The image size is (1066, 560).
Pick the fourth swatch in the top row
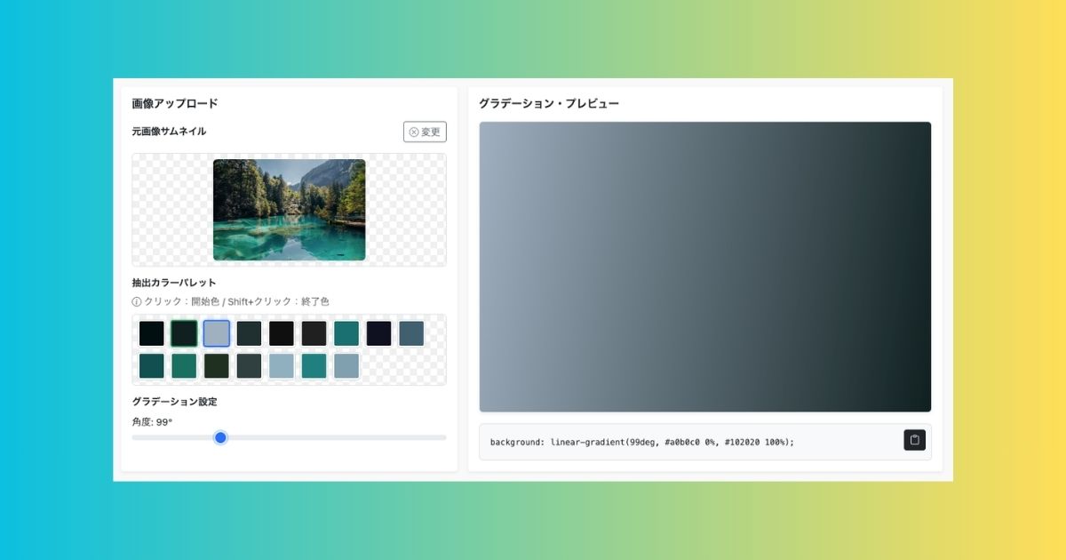pos(249,333)
